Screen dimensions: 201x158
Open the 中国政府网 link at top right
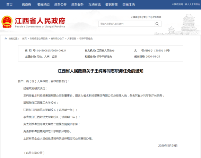click(x=177, y=4)
